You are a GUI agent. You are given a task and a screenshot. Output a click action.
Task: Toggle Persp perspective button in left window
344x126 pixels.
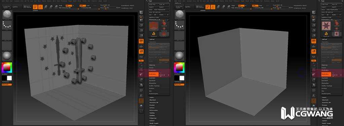[x=141, y=41]
